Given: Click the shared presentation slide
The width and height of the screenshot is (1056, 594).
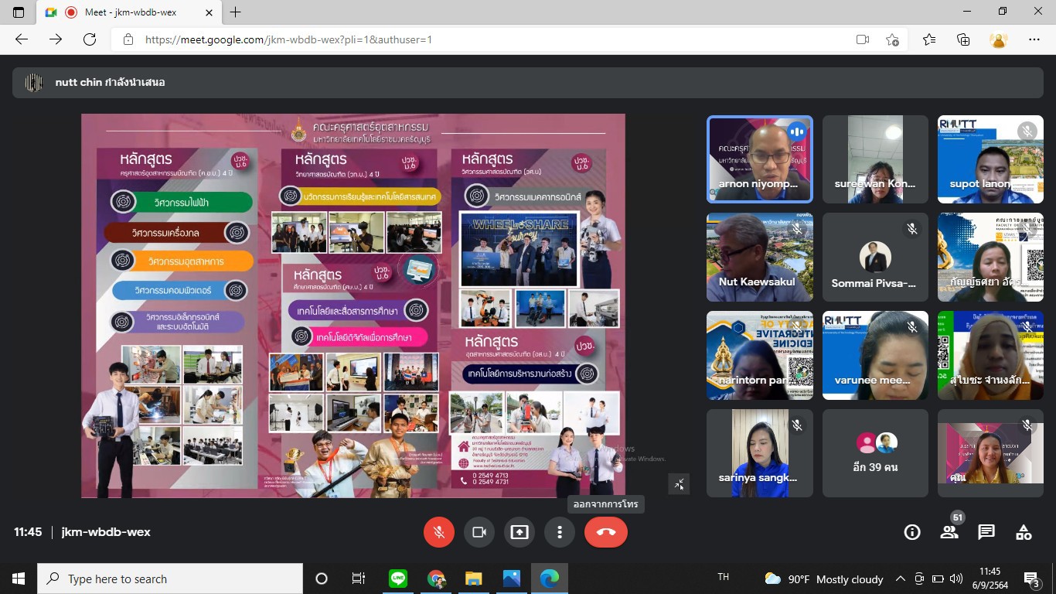Looking at the screenshot, I should (x=353, y=306).
